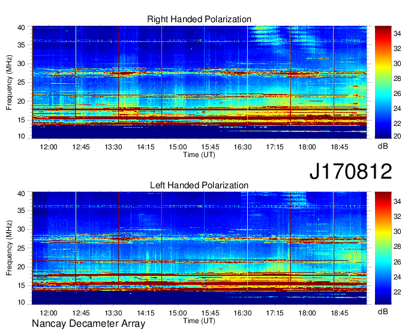Click the 40 MHz tick label on upper plot
Viewport: 408px width, 331px height.
(21, 28)
